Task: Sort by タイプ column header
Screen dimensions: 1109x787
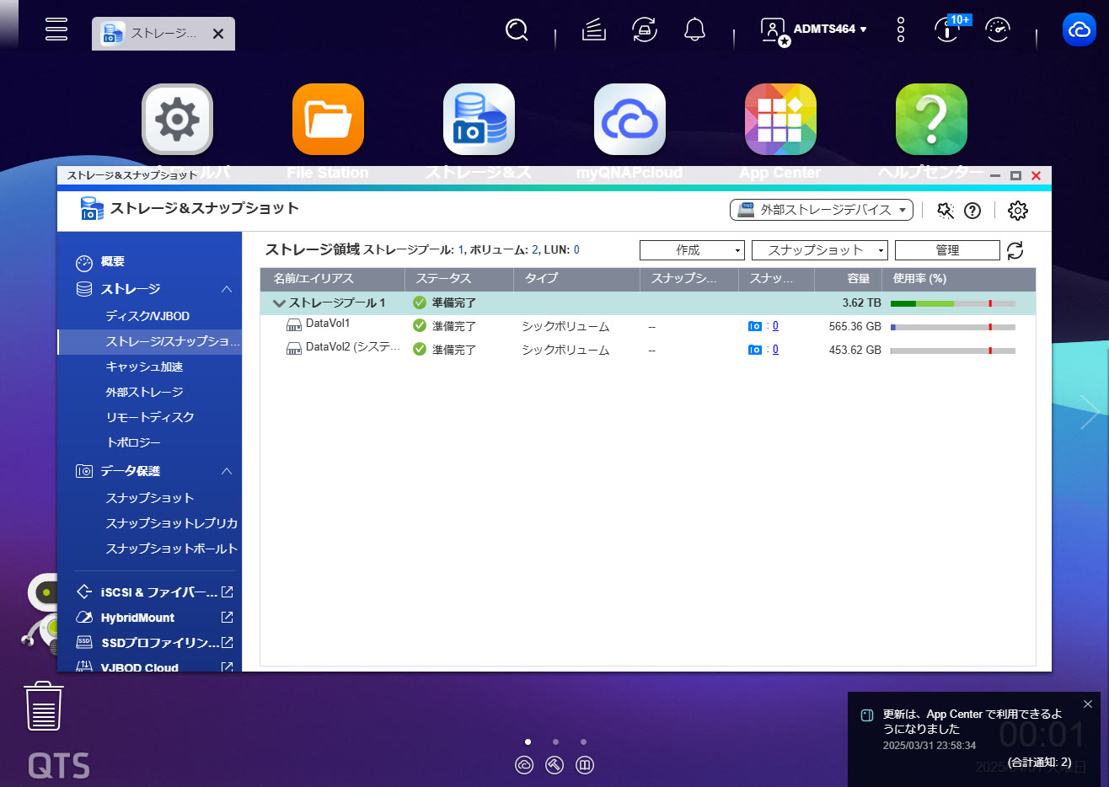Action: 576,279
